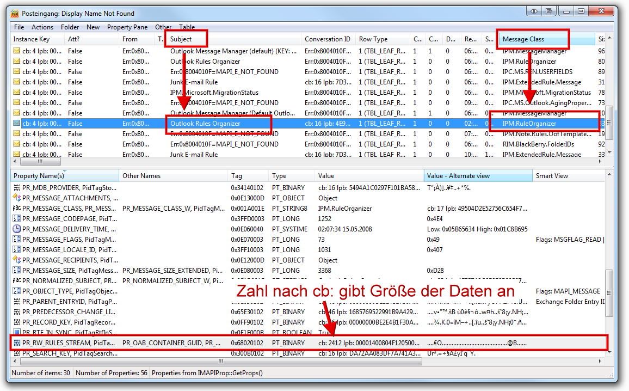629x391 pixels.
Task: Open the Table menu
Action: coord(187,27)
